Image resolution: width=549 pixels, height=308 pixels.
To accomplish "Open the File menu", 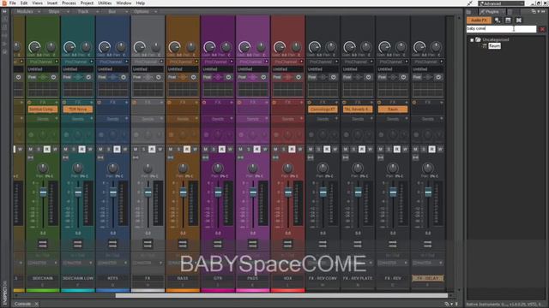I will (13, 3).
